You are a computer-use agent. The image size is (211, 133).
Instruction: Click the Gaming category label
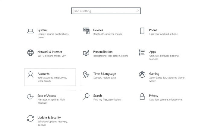[x=154, y=74]
